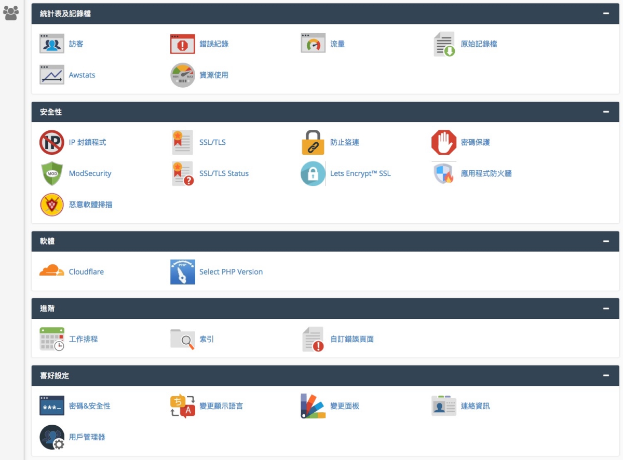This screenshot has width=623, height=460.
Task: Collapse the 安全性 section
Action: click(x=606, y=112)
